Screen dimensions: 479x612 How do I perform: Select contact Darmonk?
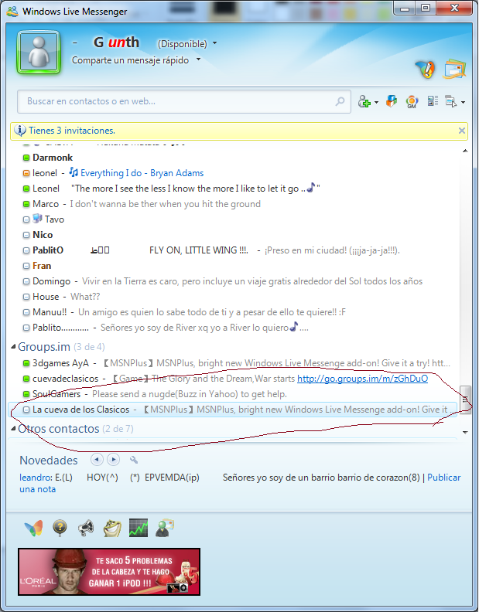click(x=53, y=158)
